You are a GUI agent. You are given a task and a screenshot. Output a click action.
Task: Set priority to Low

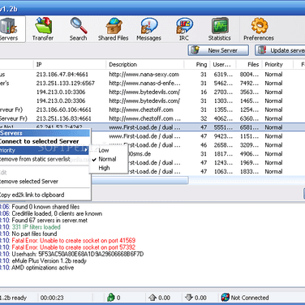(x=110, y=150)
